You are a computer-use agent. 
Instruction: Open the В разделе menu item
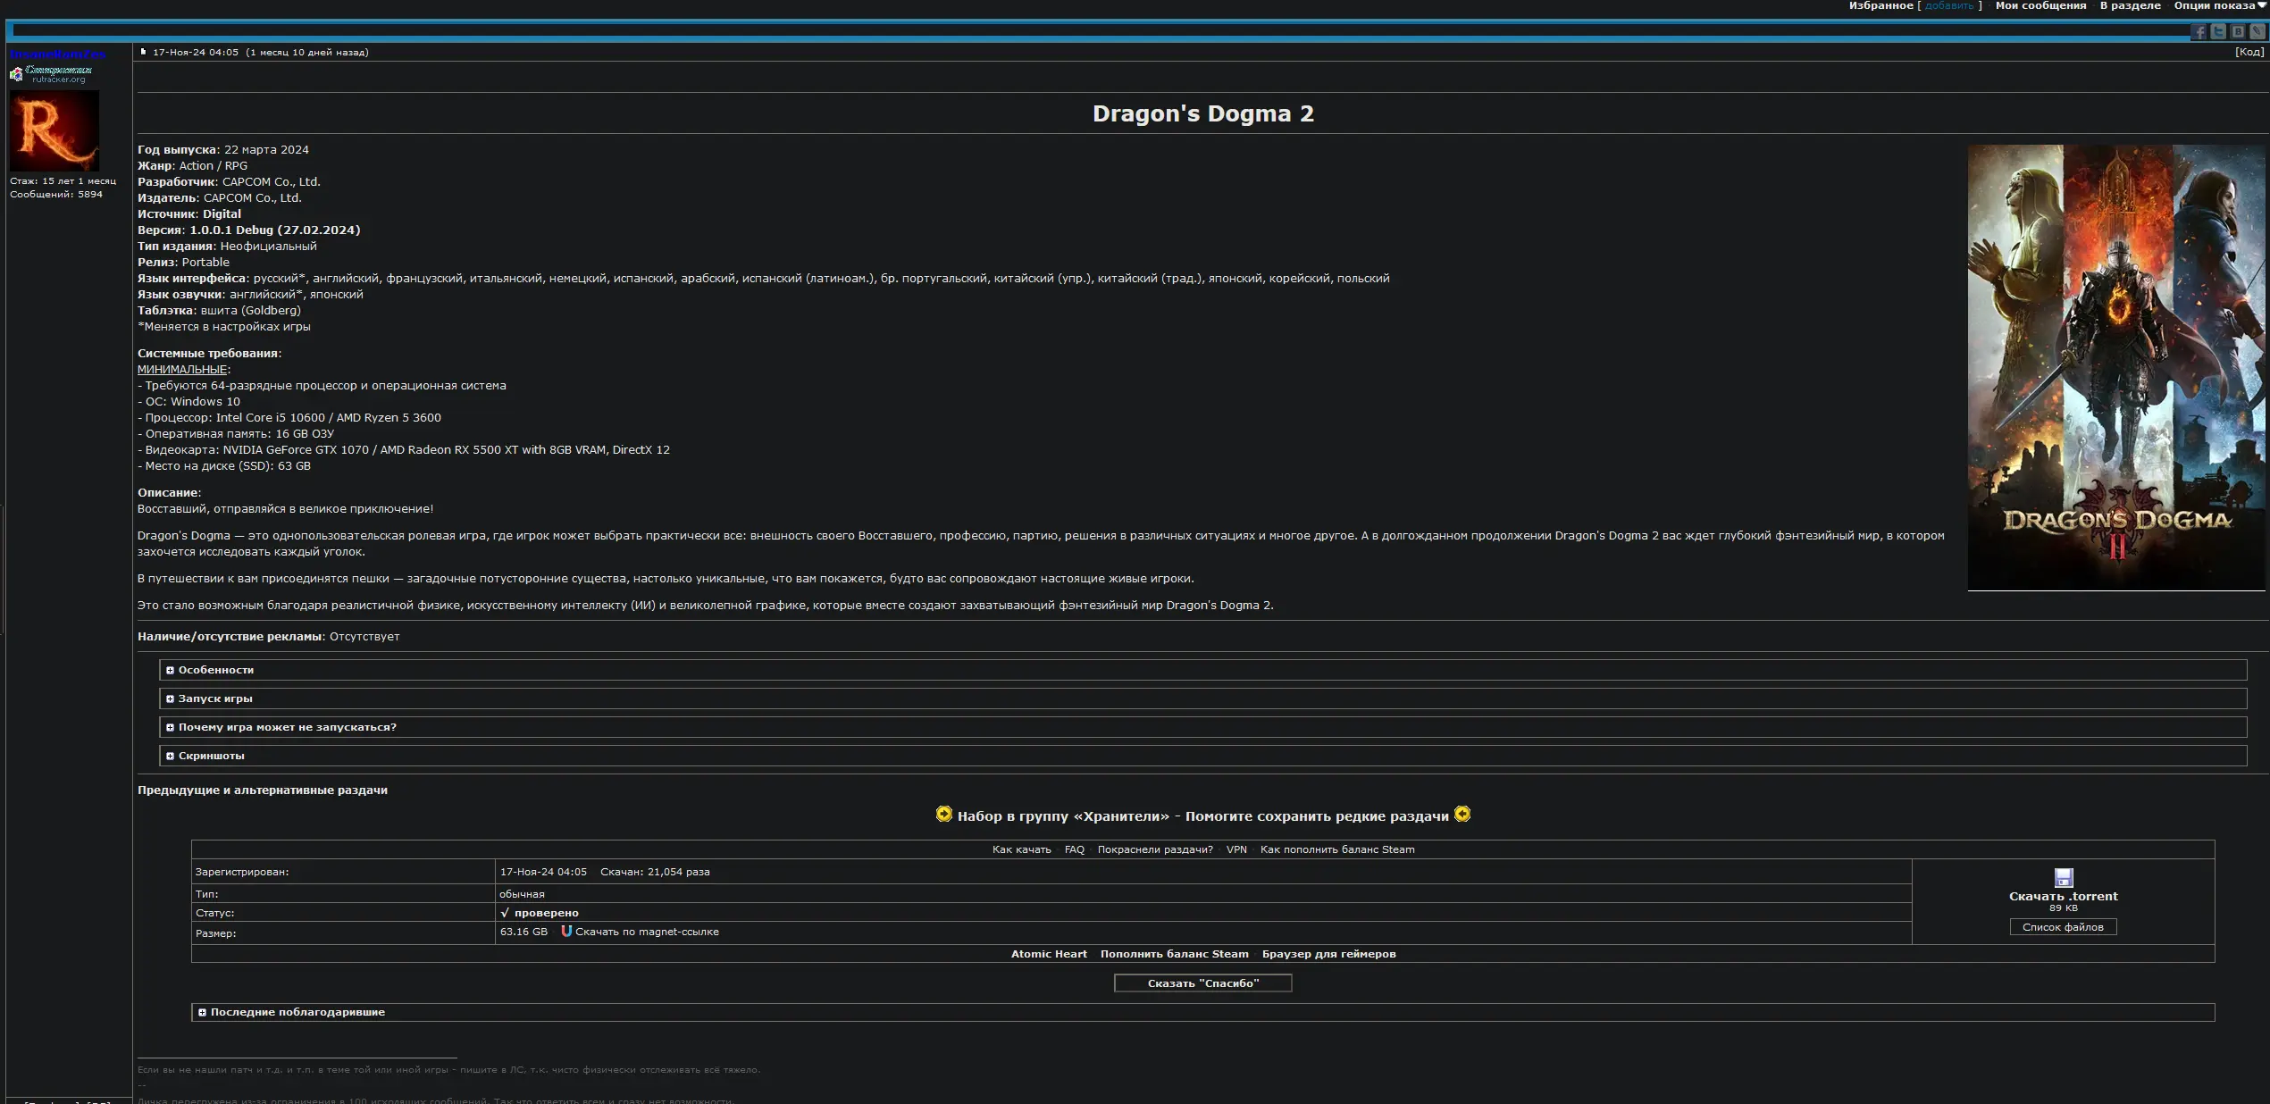[2130, 6]
